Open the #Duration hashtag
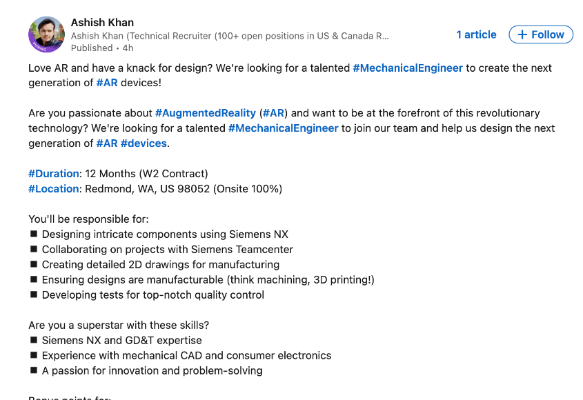This screenshot has width=583, height=400. point(54,174)
